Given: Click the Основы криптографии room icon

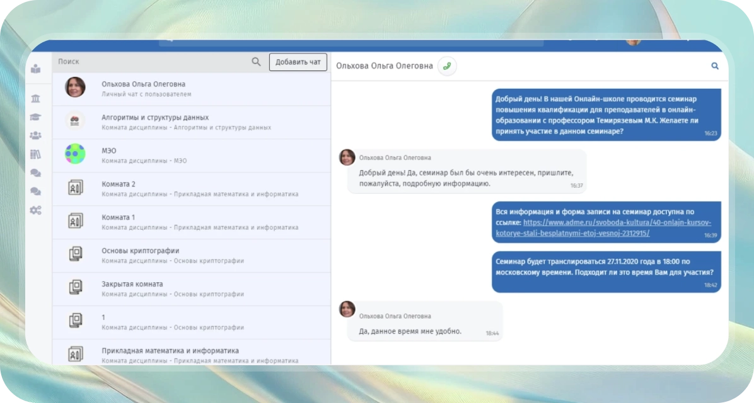Looking at the screenshot, I should point(76,254).
